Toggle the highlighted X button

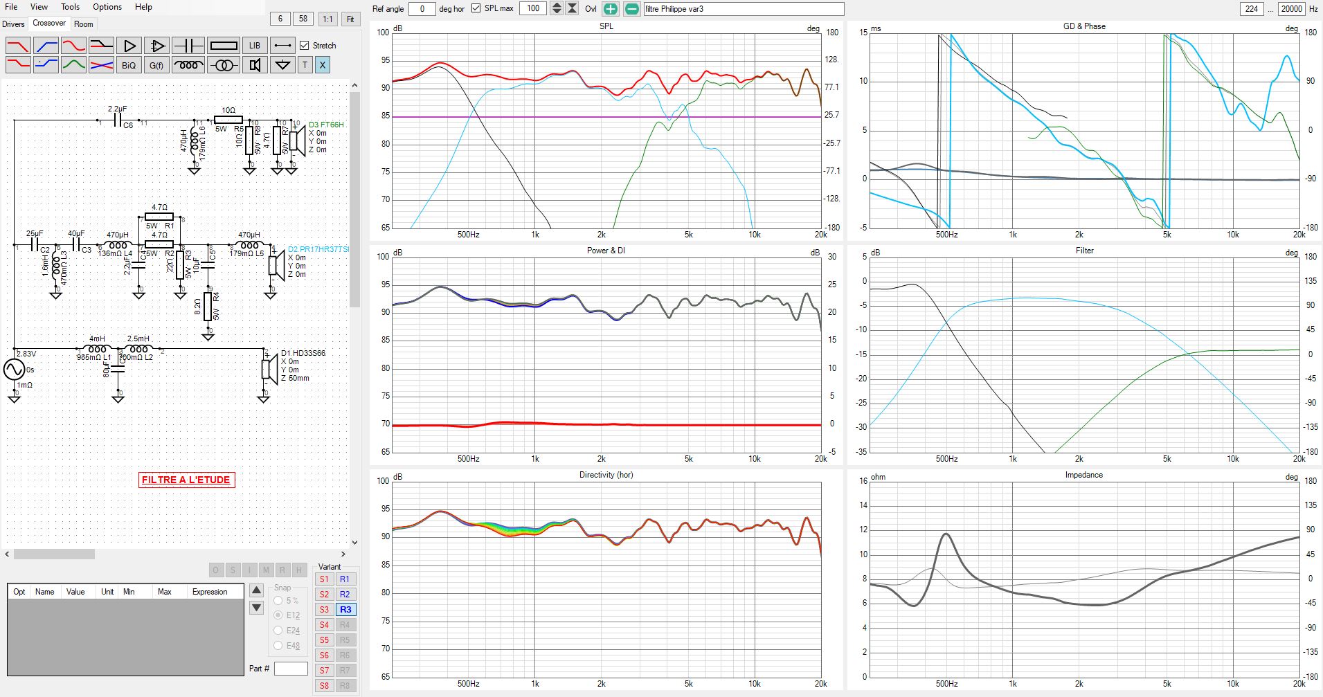322,65
